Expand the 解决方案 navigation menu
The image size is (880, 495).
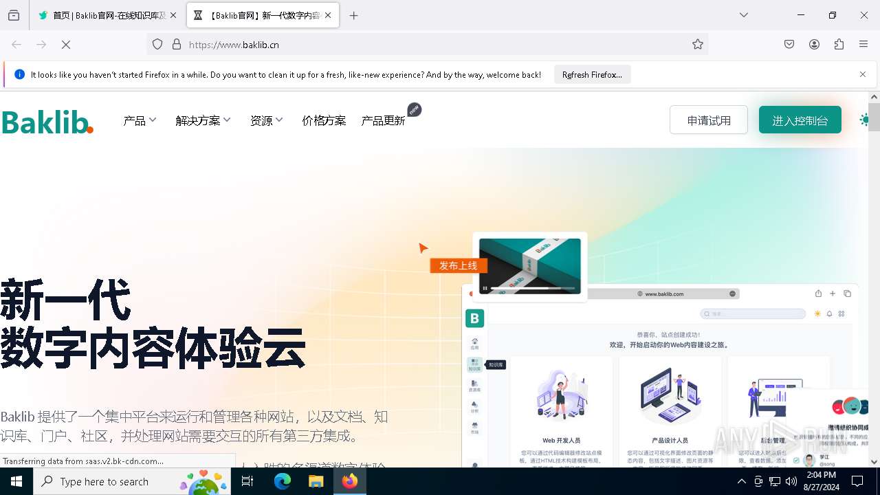tap(203, 120)
